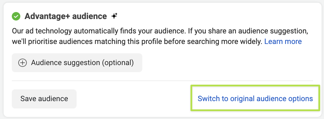This screenshot has height=119, width=324.
Task: Add an optional audience suggestion
Action: tap(77, 63)
